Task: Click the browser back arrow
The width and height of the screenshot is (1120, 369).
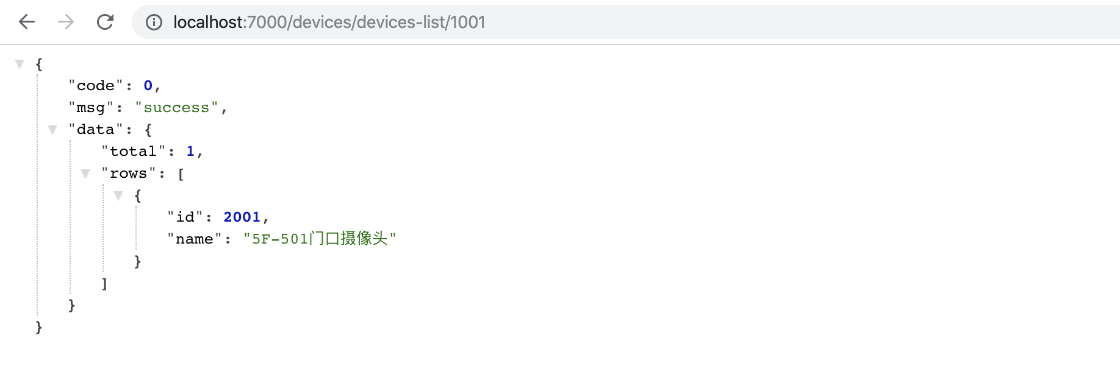Action: point(27,23)
